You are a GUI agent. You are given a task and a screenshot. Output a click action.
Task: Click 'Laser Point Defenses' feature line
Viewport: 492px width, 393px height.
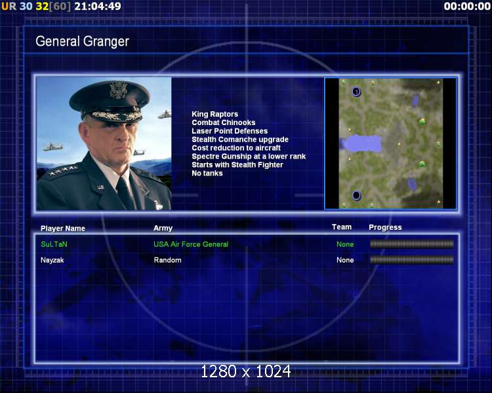coord(230,131)
